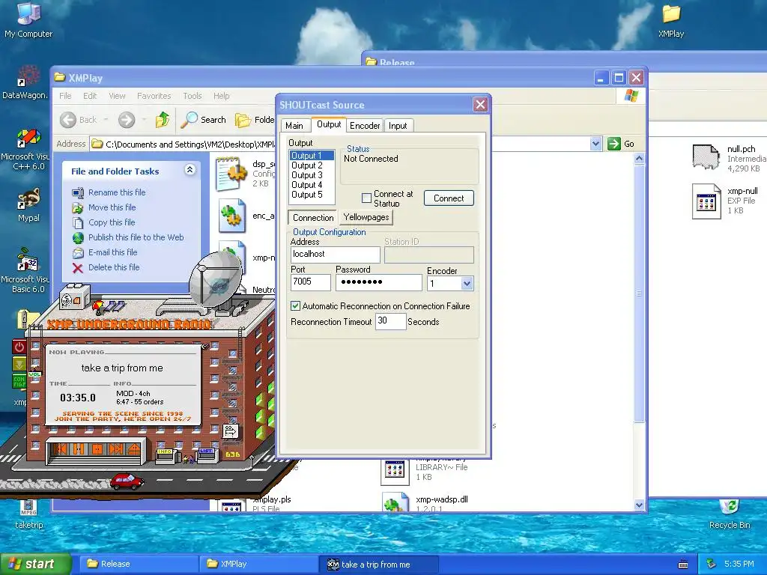
Task: Open the Recycle Bin desktop icon
Action: (x=730, y=514)
